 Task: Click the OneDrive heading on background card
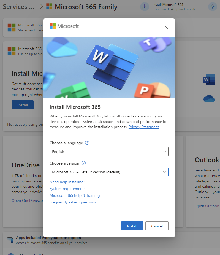[x=26, y=165]
